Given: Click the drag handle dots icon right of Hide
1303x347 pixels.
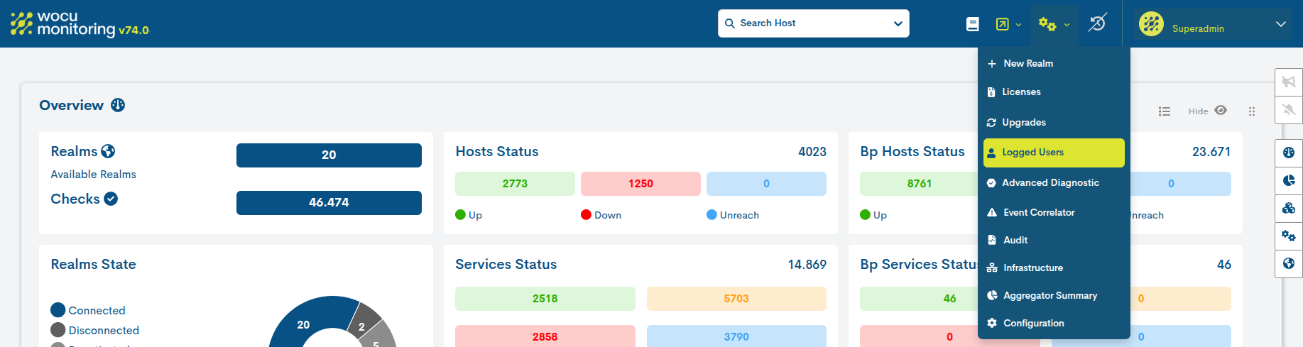Looking at the screenshot, I should point(1252,111).
